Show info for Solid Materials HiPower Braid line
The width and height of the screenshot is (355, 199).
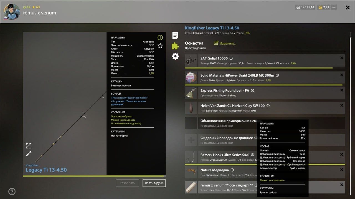point(277,75)
